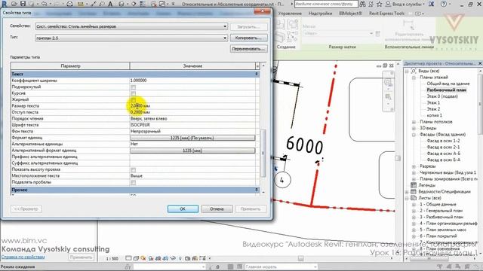Collapse the Планы этажей tree node
The image size is (483, 271).
click(414, 78)
